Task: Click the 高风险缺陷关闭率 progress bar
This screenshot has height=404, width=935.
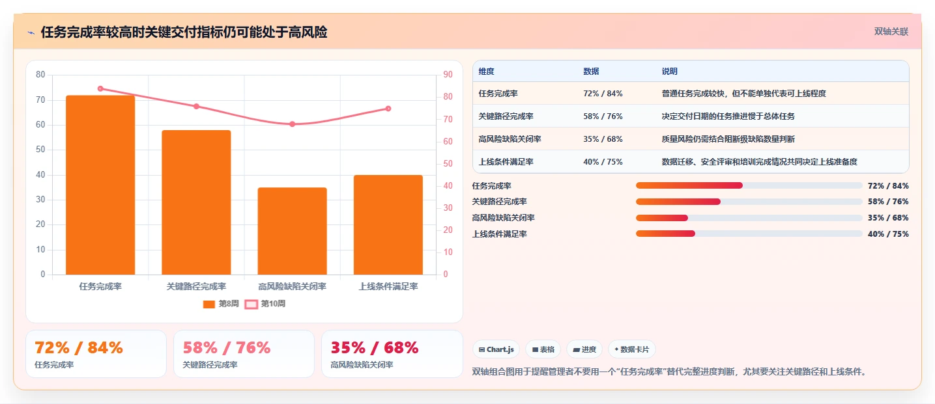Action: point(749,217)
